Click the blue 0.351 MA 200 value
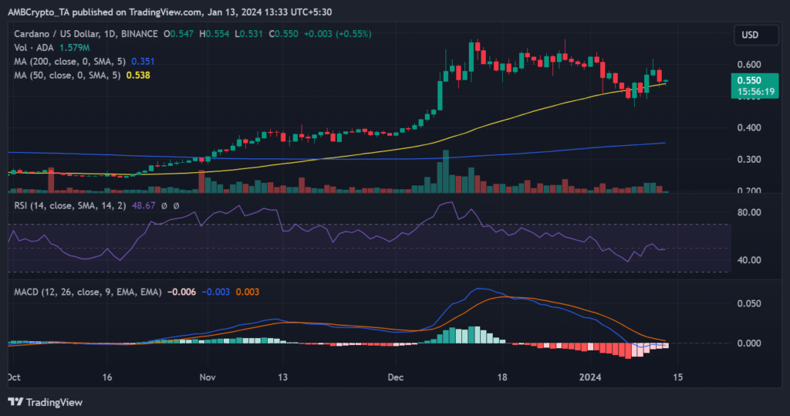The width and height of the screenshot is (790, 416). click(x=143, y=61)
